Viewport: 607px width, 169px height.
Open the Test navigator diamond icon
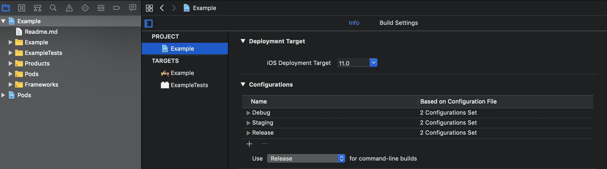point(85,8)
